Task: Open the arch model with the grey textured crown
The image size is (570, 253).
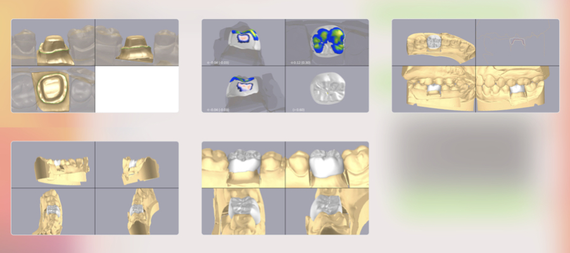Action: point(434,42)
